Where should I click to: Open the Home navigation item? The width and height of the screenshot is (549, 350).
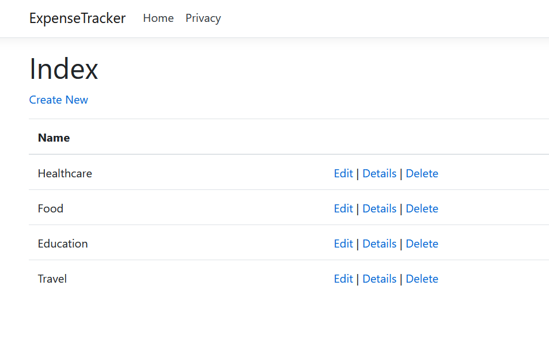click(x=158, y=18)
